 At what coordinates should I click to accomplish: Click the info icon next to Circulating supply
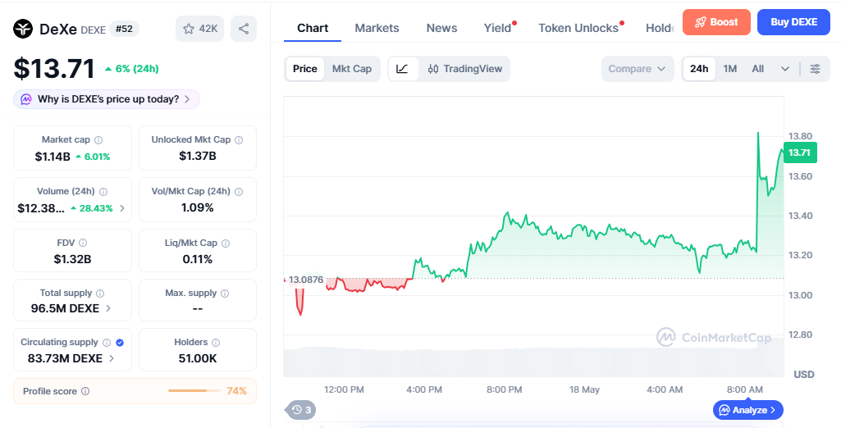[x=106, y=342]
